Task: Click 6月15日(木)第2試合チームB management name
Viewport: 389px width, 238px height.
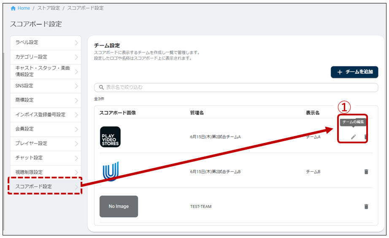Action: pos(215,172)
